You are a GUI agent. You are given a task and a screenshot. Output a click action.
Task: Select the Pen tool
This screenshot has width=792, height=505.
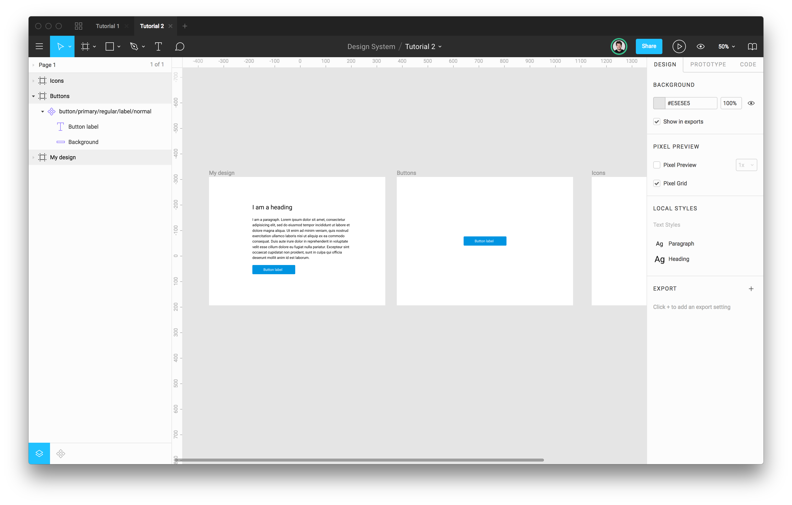click(134, 46)
